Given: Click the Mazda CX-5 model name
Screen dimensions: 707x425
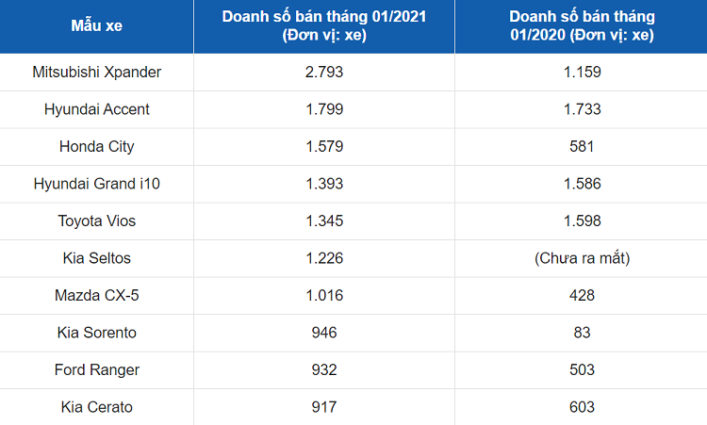Looking at the screenshot, I should point(96,295).
